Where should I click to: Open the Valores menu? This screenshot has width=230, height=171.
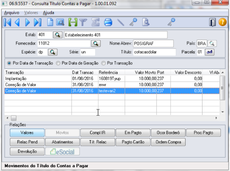[x=31, y=13]
